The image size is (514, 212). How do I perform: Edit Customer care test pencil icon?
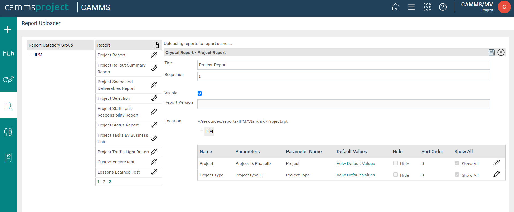pos(154,162)
